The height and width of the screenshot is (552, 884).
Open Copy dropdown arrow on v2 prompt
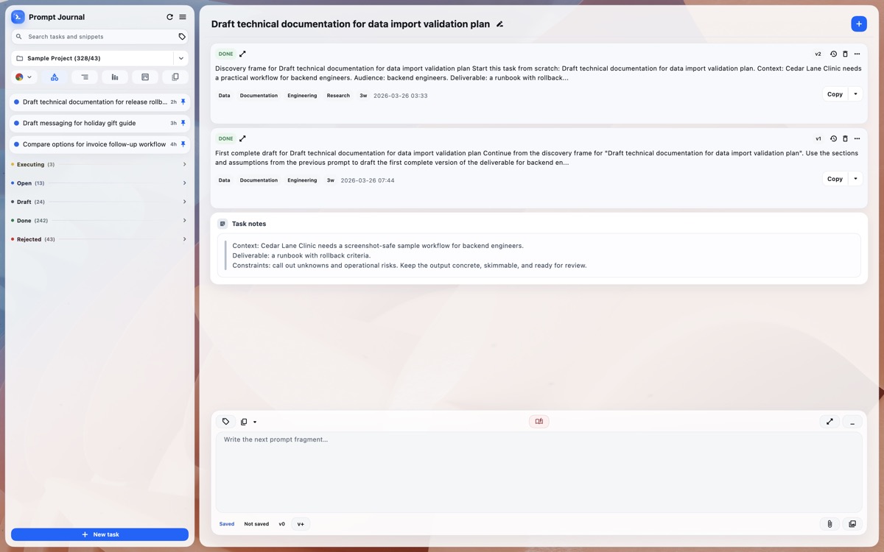pyautogui.click(x=855, y=94)
